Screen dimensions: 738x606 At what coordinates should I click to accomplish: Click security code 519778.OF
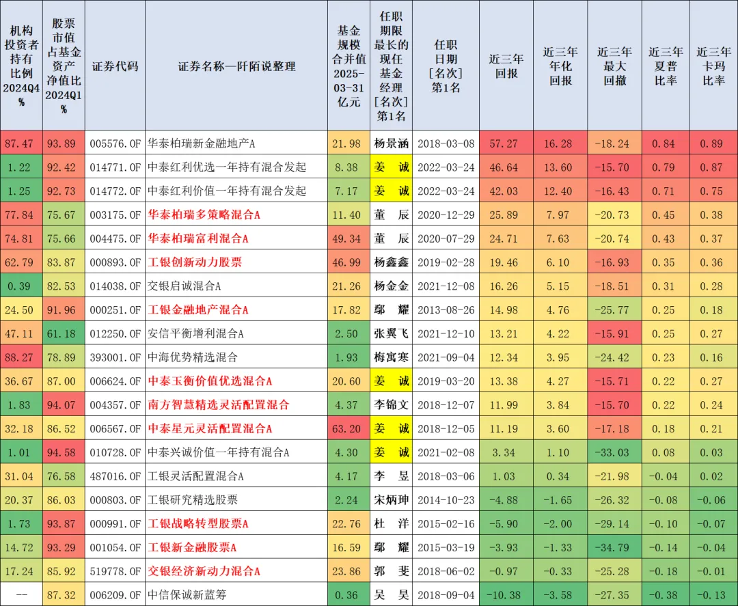coord(115,571)
